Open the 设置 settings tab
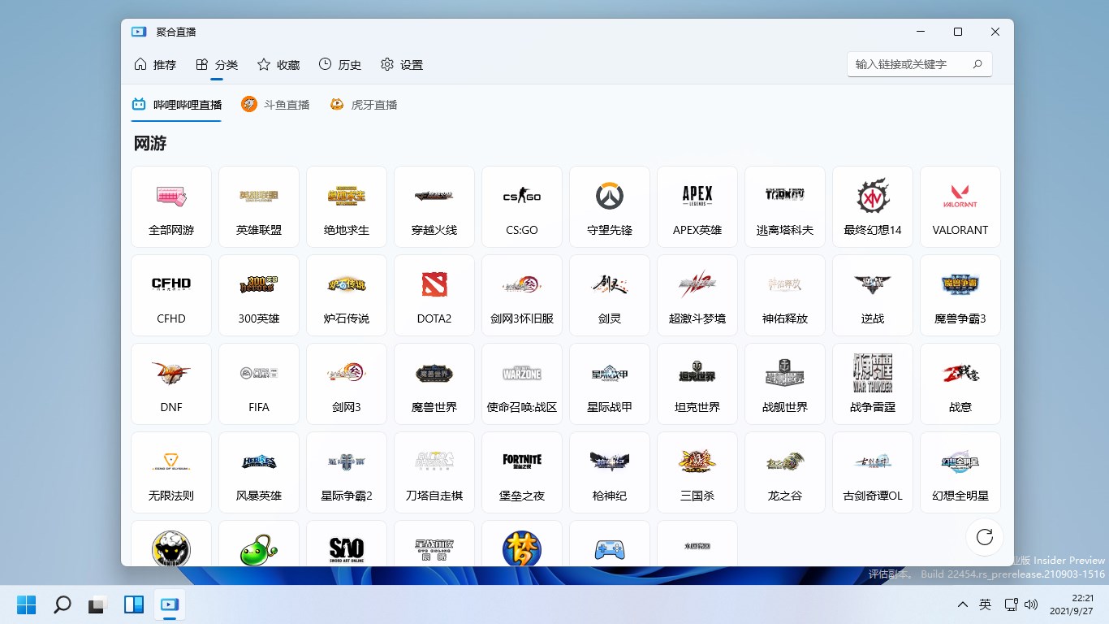Screen dimensions: 1109x624 (x=402, y=65)
